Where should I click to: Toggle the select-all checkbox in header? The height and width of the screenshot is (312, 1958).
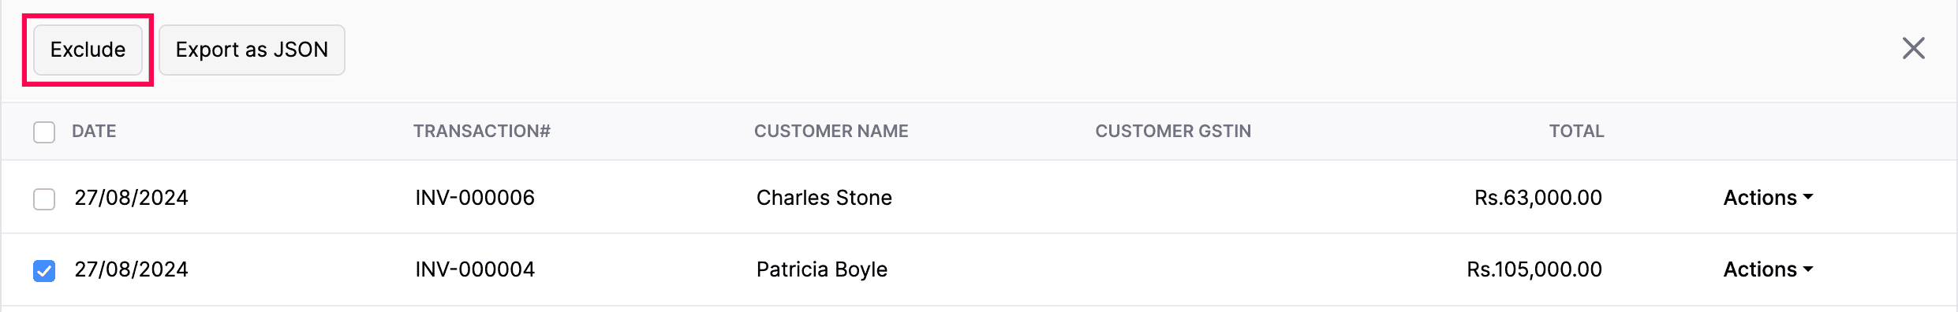click(44, 132)
